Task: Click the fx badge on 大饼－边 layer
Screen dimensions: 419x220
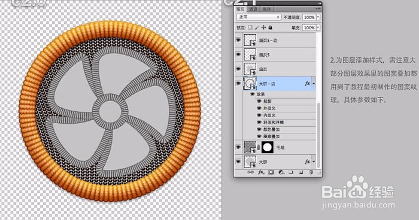Action: (x=307, y=84)
